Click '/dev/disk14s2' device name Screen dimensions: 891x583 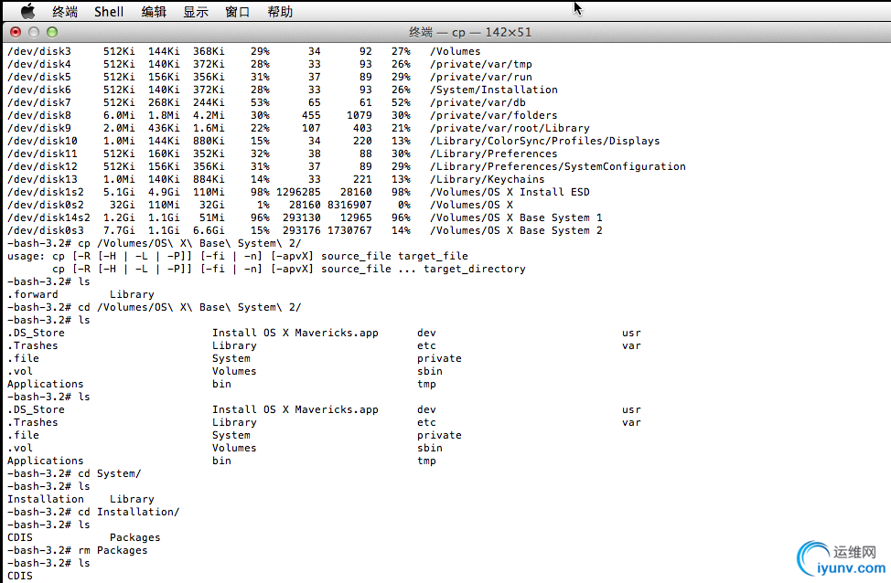pyautogui.click(x=48, y=217)
